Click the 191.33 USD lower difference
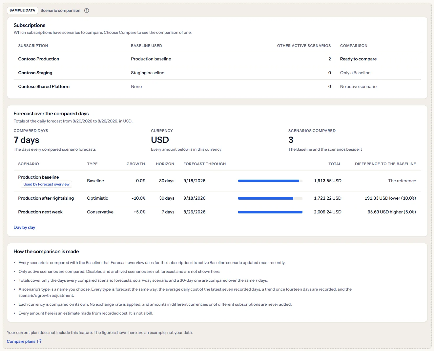This screenshot has height=351, width=434. 390,198
